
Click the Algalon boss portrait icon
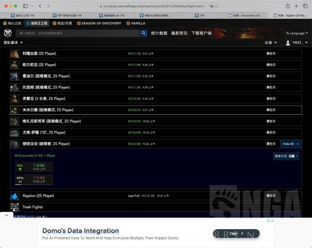(x=15, y=196)
